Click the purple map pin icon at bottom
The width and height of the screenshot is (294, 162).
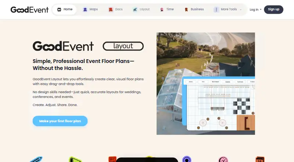187,159
